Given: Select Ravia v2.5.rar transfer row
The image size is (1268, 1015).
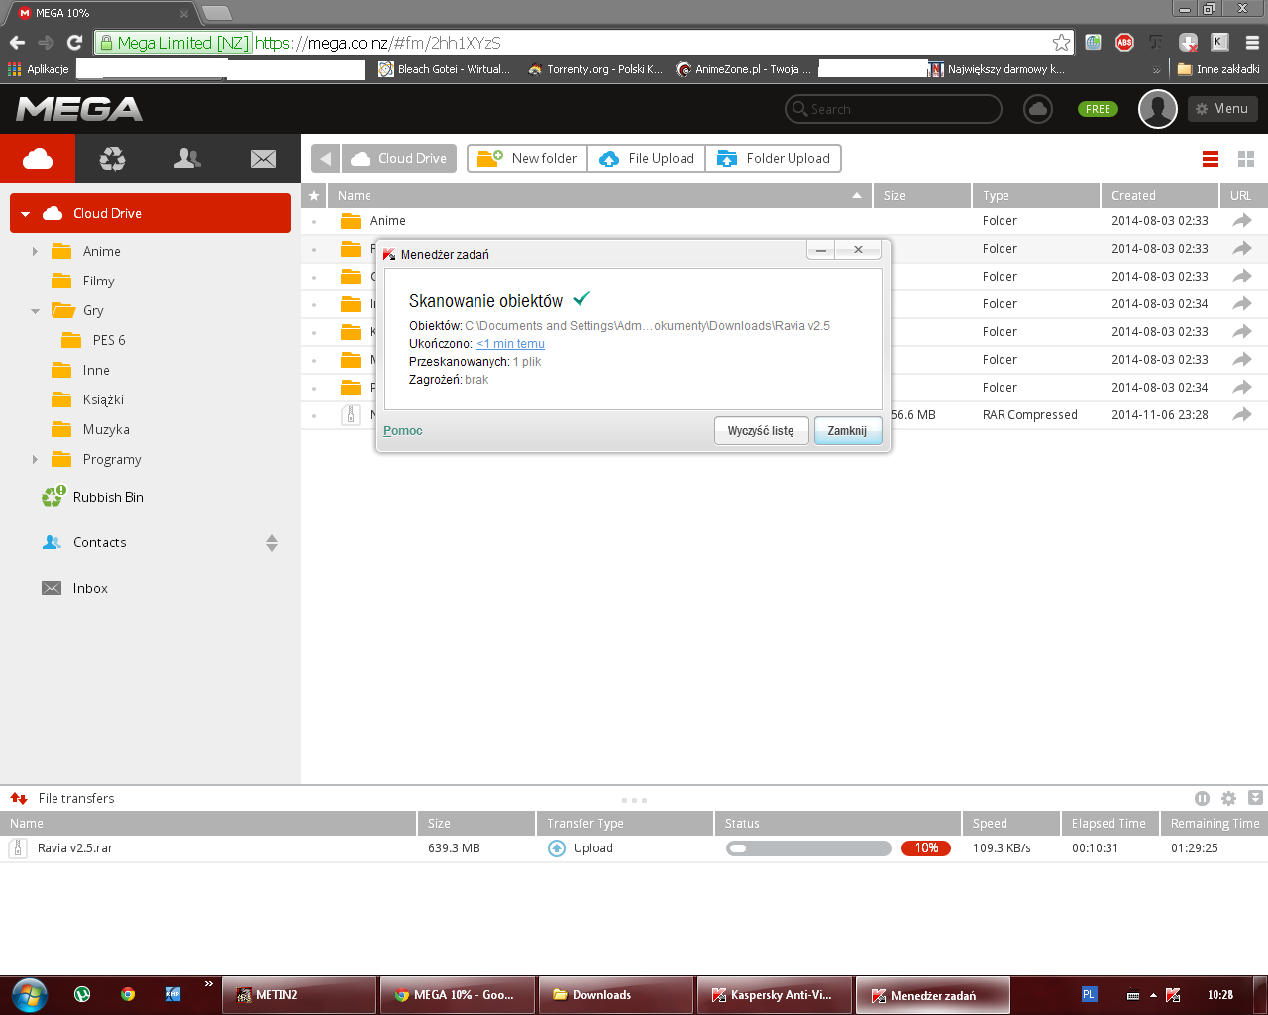Looking at the screenshot, I should click(x=634, y=848).
